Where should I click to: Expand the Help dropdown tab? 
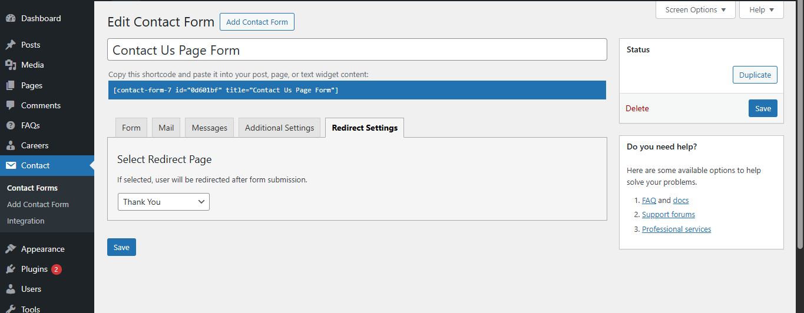(x=761, y=10)
